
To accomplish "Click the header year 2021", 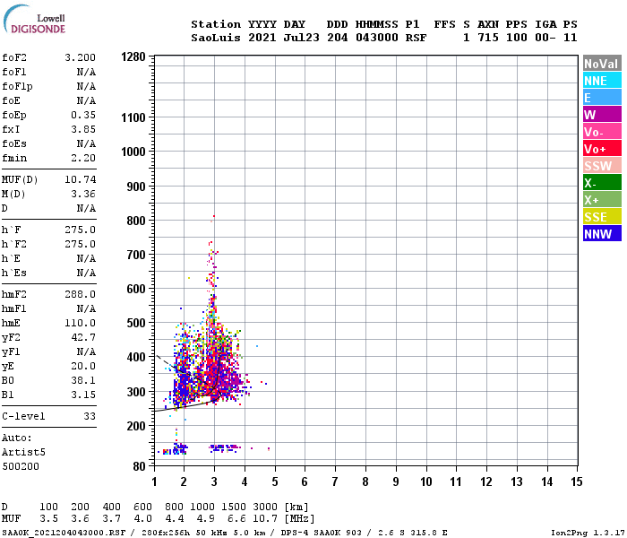I will point(262,38).
